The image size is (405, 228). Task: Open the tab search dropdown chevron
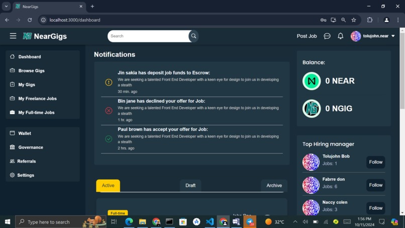click(x=6, y=7)
